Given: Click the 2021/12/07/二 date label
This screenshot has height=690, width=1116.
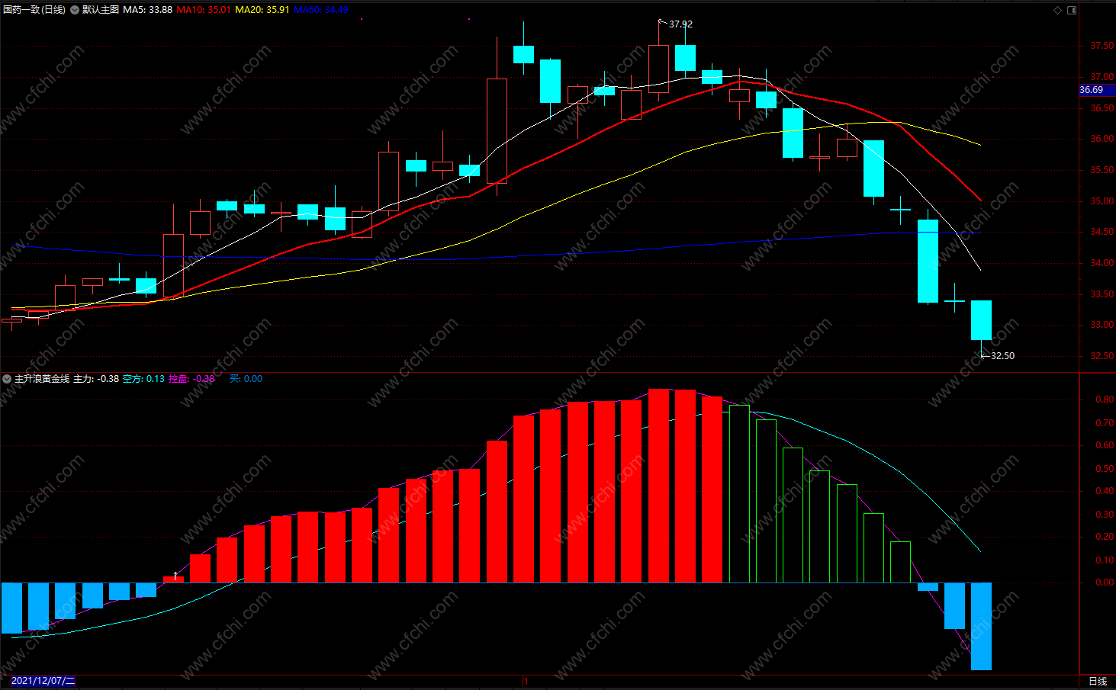Looking at the screenshot, I should coord(43,681).
